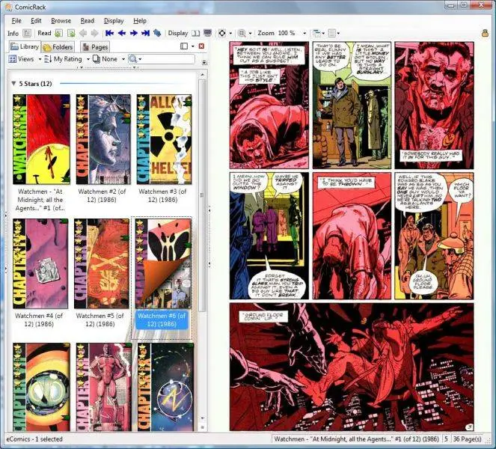Image resolution: width=496 pixels, height=449 pixels.
Task: Click into the library search field
Action: pyautogui.click(x=169, y=59)
